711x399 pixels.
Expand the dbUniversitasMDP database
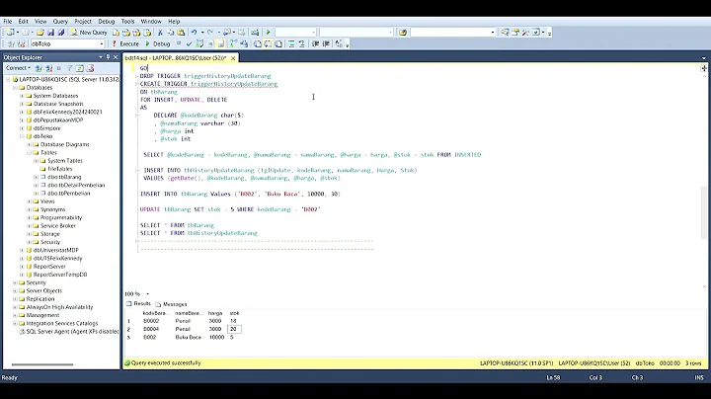point(22,250)
